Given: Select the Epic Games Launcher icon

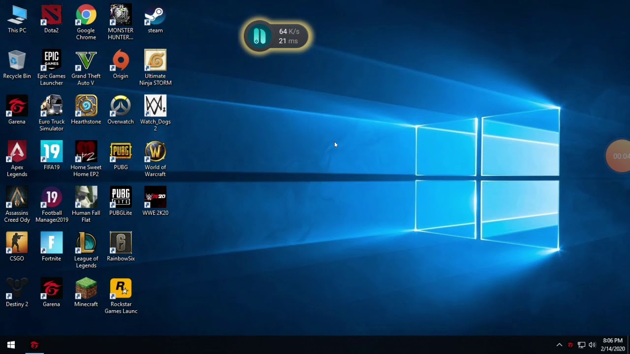Looking at the screenshot, I should [51, 68].
